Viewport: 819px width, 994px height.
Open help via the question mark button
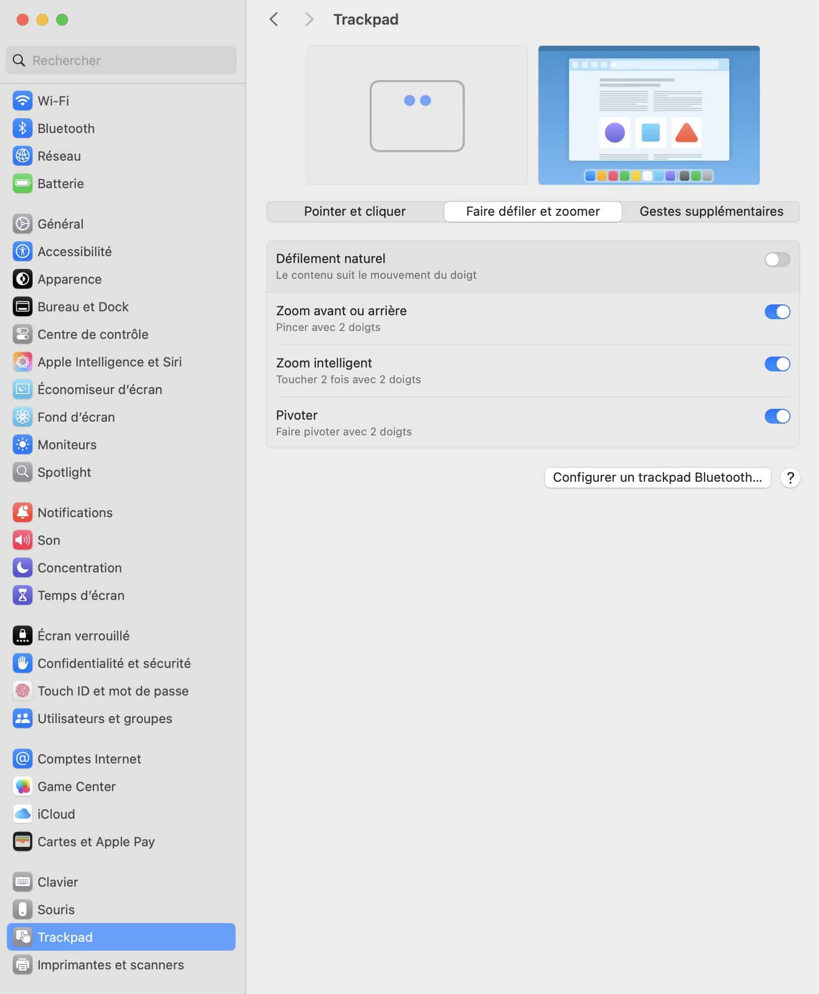point(790,477)
